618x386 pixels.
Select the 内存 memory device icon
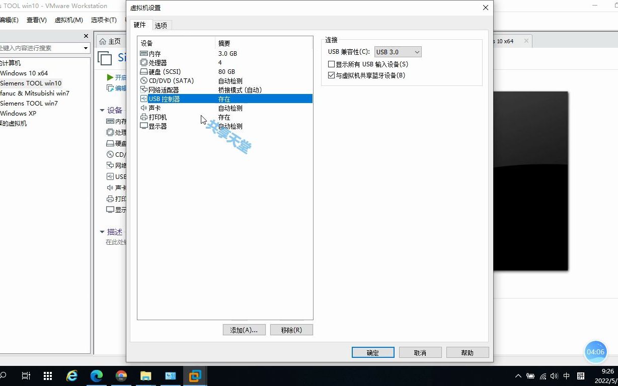point(145,53)
